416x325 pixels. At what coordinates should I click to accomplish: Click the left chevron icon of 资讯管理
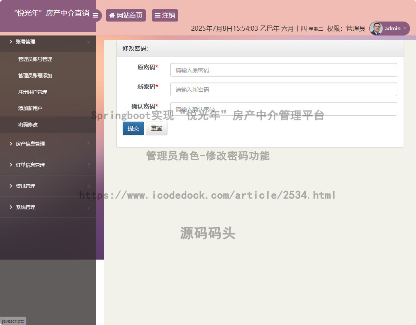point(11,186)
